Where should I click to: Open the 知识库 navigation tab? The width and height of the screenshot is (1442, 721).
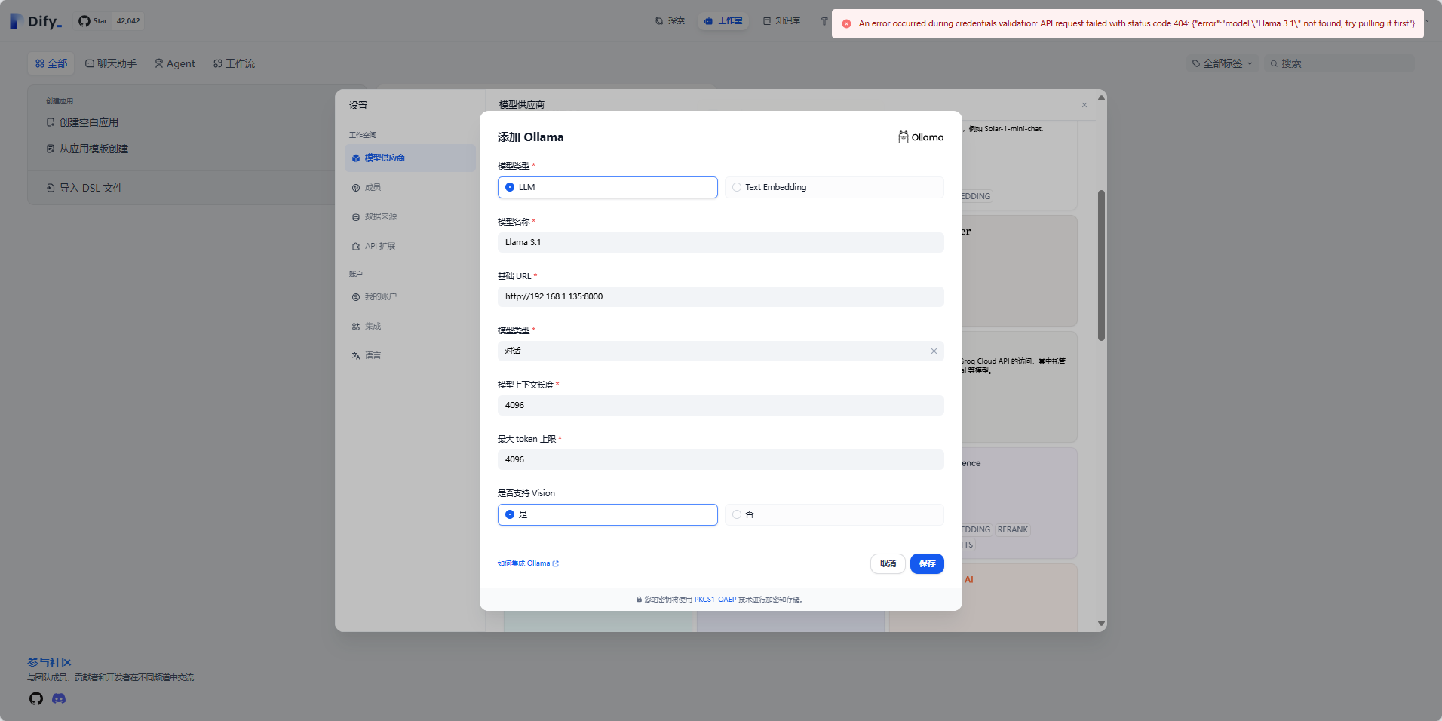point(781,21)
